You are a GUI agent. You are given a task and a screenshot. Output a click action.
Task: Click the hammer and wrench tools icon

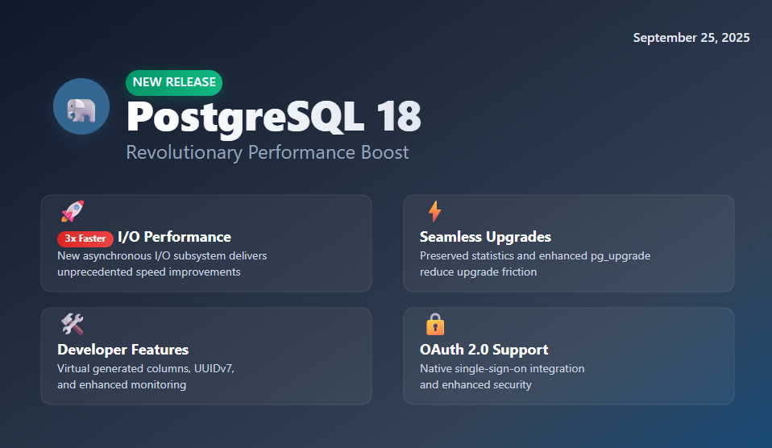click(73, 324)
